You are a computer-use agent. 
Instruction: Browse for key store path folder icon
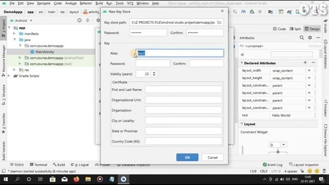[219, 23]
